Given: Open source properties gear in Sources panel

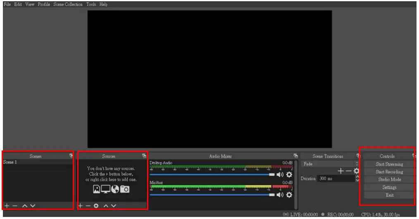Looking at the screenshot, I should pos(96,206).
